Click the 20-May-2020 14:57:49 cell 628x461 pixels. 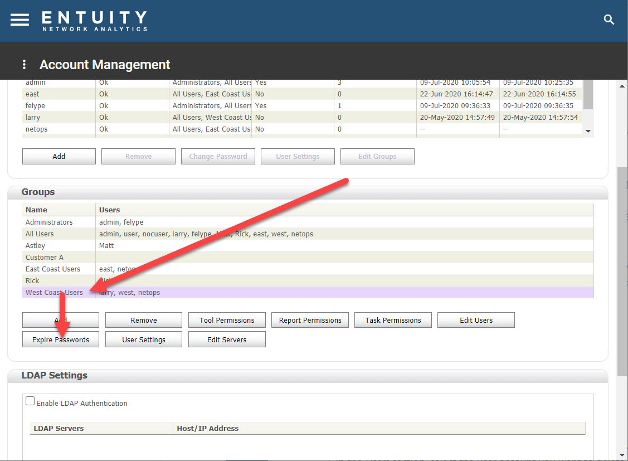click(x=458, y=118)
